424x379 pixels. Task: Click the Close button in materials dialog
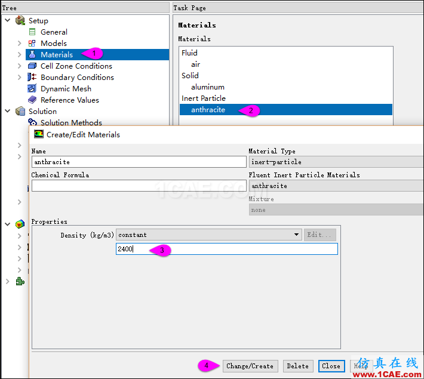tap(331, 366)
